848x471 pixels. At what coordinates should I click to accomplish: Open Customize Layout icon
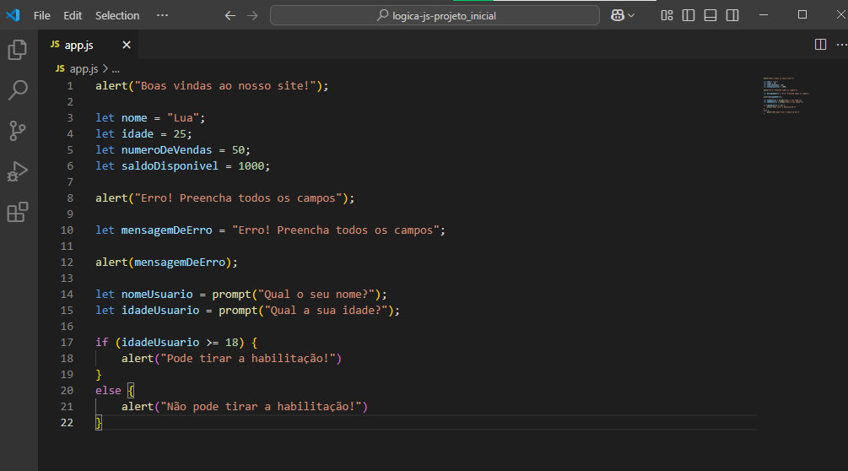(x=667, y=15)
